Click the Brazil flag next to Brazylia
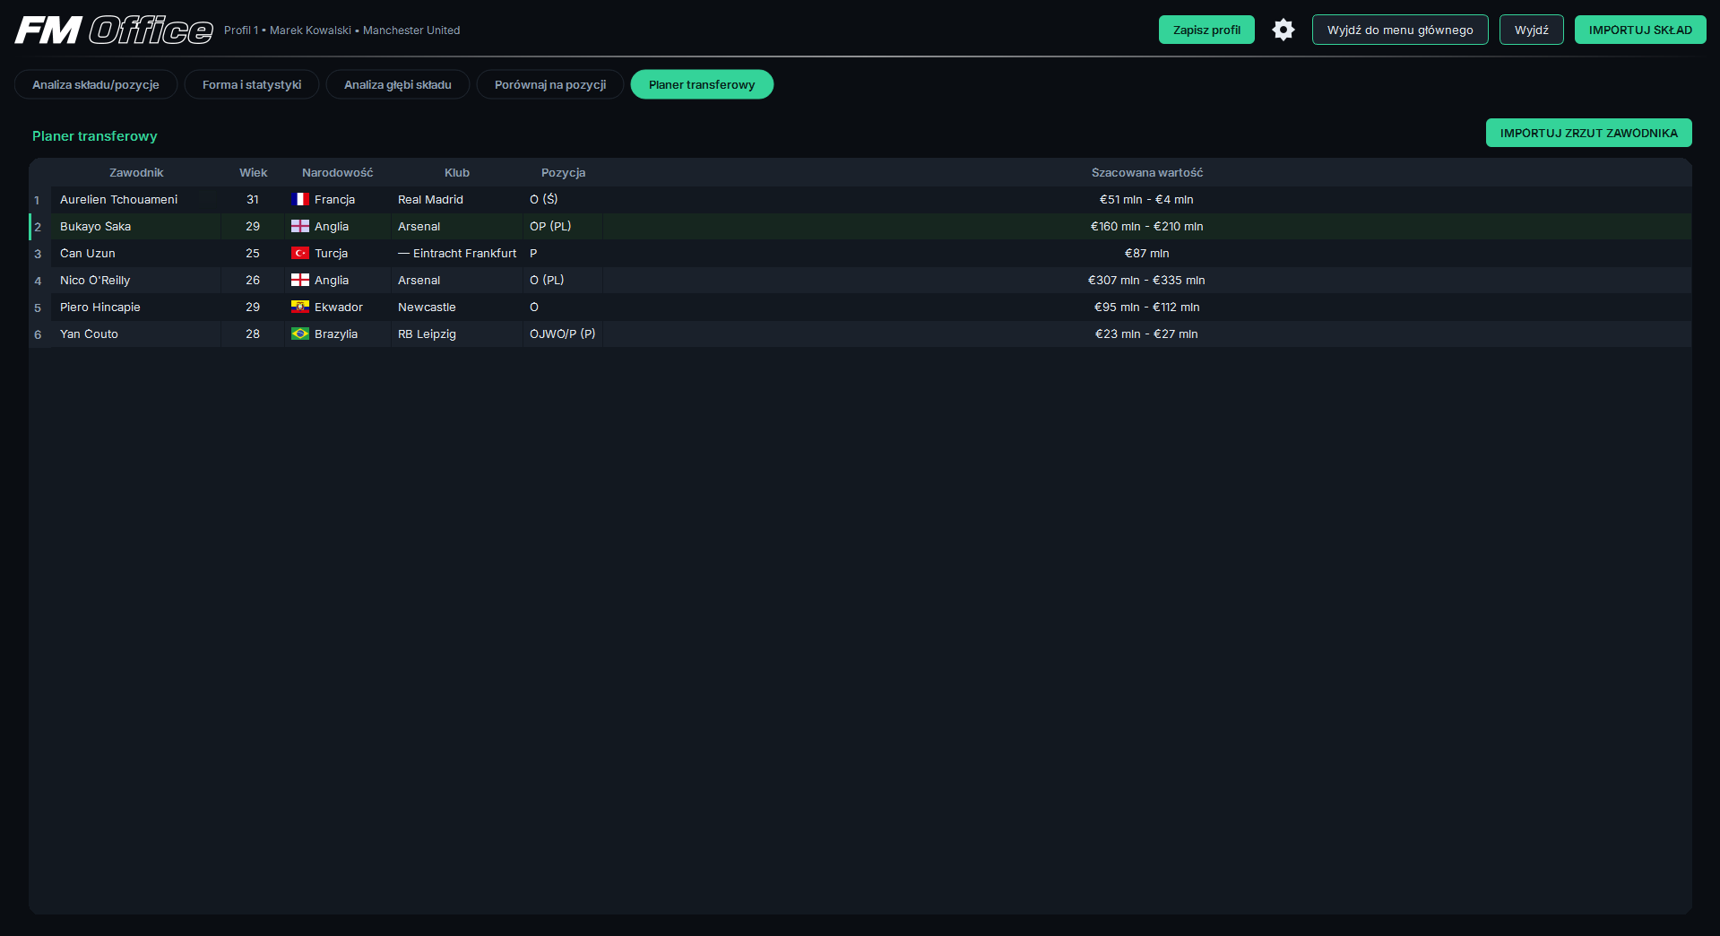Viewport: 1720px width, 936px height. (x=300, y=334)
